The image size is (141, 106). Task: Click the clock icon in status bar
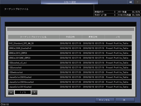coord(2,104)
